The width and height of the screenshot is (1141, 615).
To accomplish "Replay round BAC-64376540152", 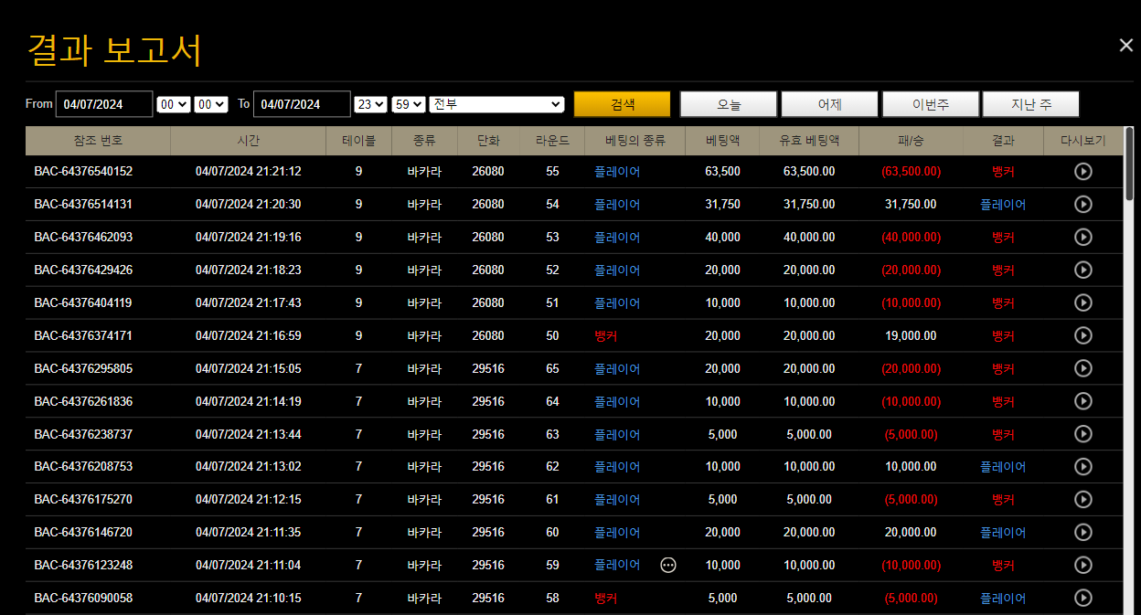I will point(1083,172).
